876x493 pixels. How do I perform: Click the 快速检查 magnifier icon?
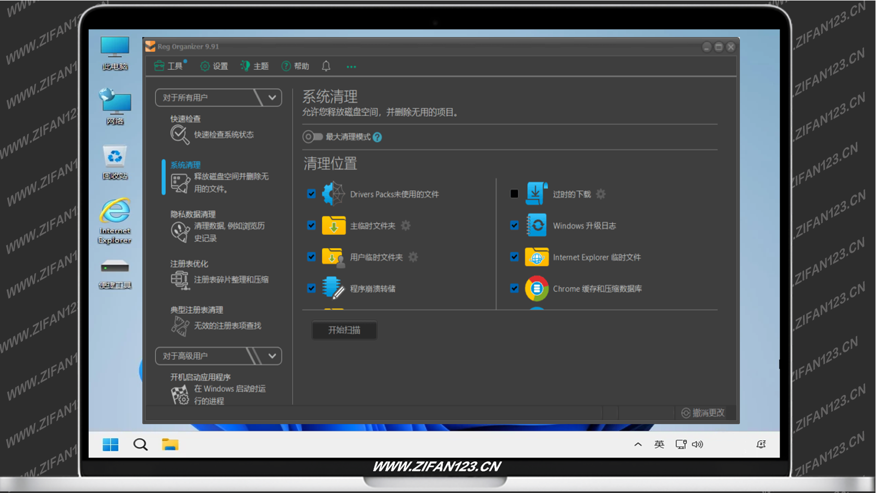179,135
